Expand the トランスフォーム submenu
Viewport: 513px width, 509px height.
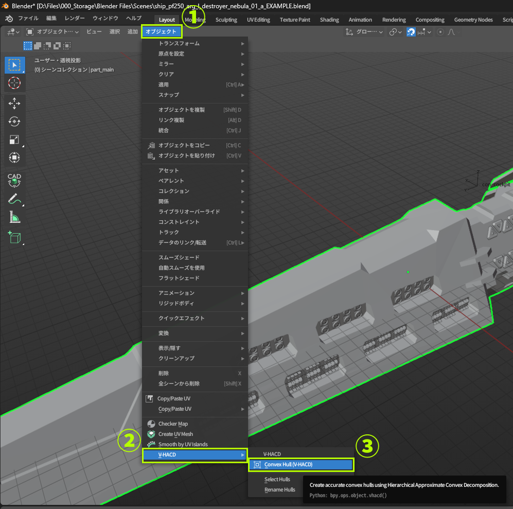(x=194, y=44)
